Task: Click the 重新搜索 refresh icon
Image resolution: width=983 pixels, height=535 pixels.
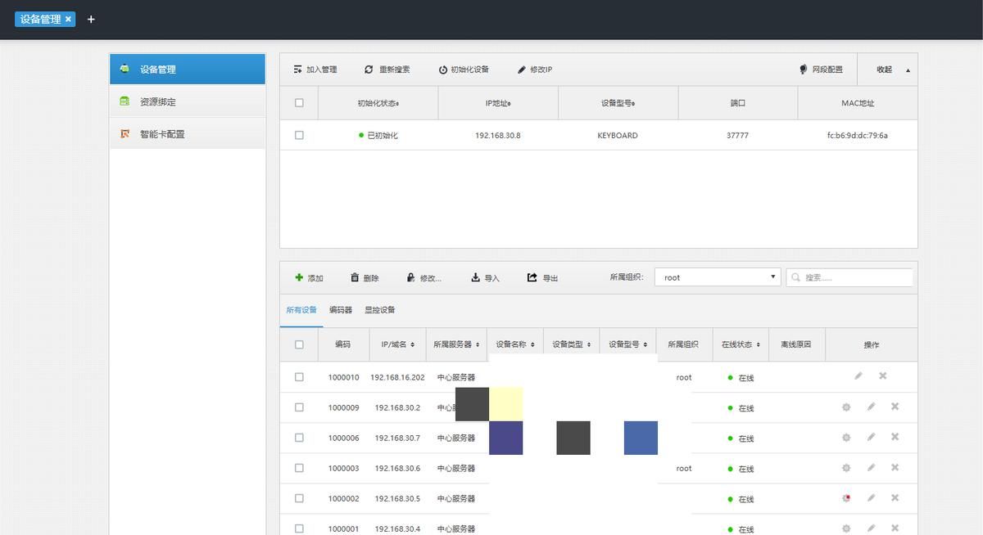Action: tap(369, 70)
